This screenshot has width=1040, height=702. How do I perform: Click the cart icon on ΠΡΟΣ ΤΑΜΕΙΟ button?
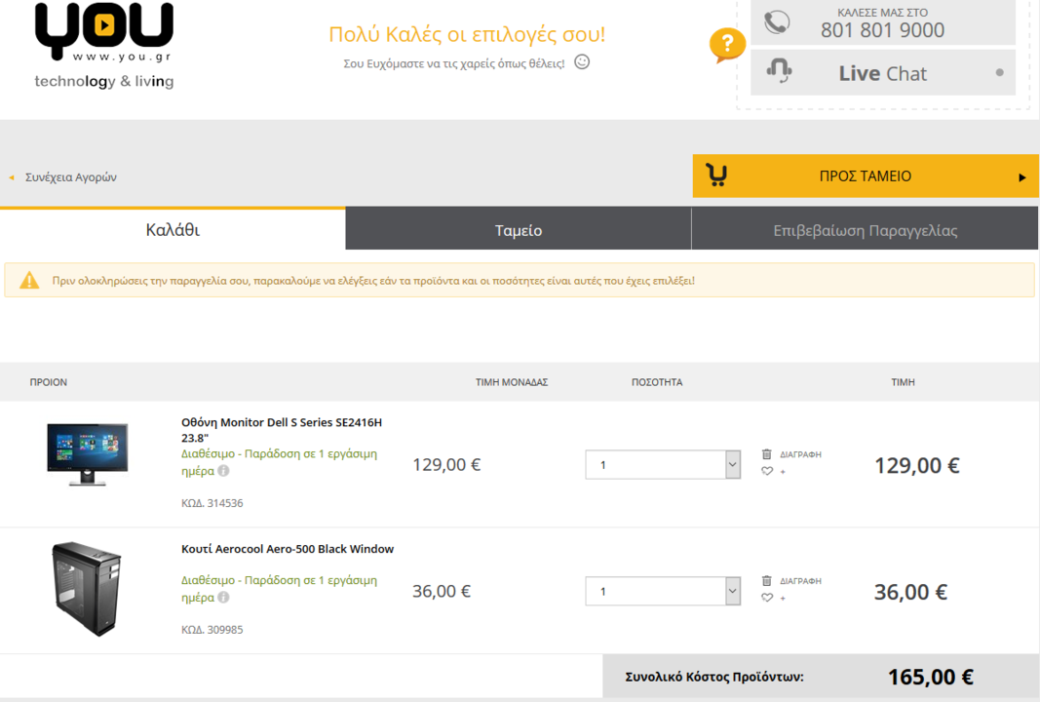(x=716, y=175)
